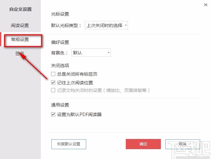The image size is (211, 159).
Task: Open the 默认光标类型 dropdown
Action: 106,25
